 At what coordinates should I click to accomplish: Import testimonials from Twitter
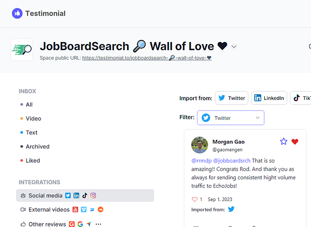click(x=231, y=98)
